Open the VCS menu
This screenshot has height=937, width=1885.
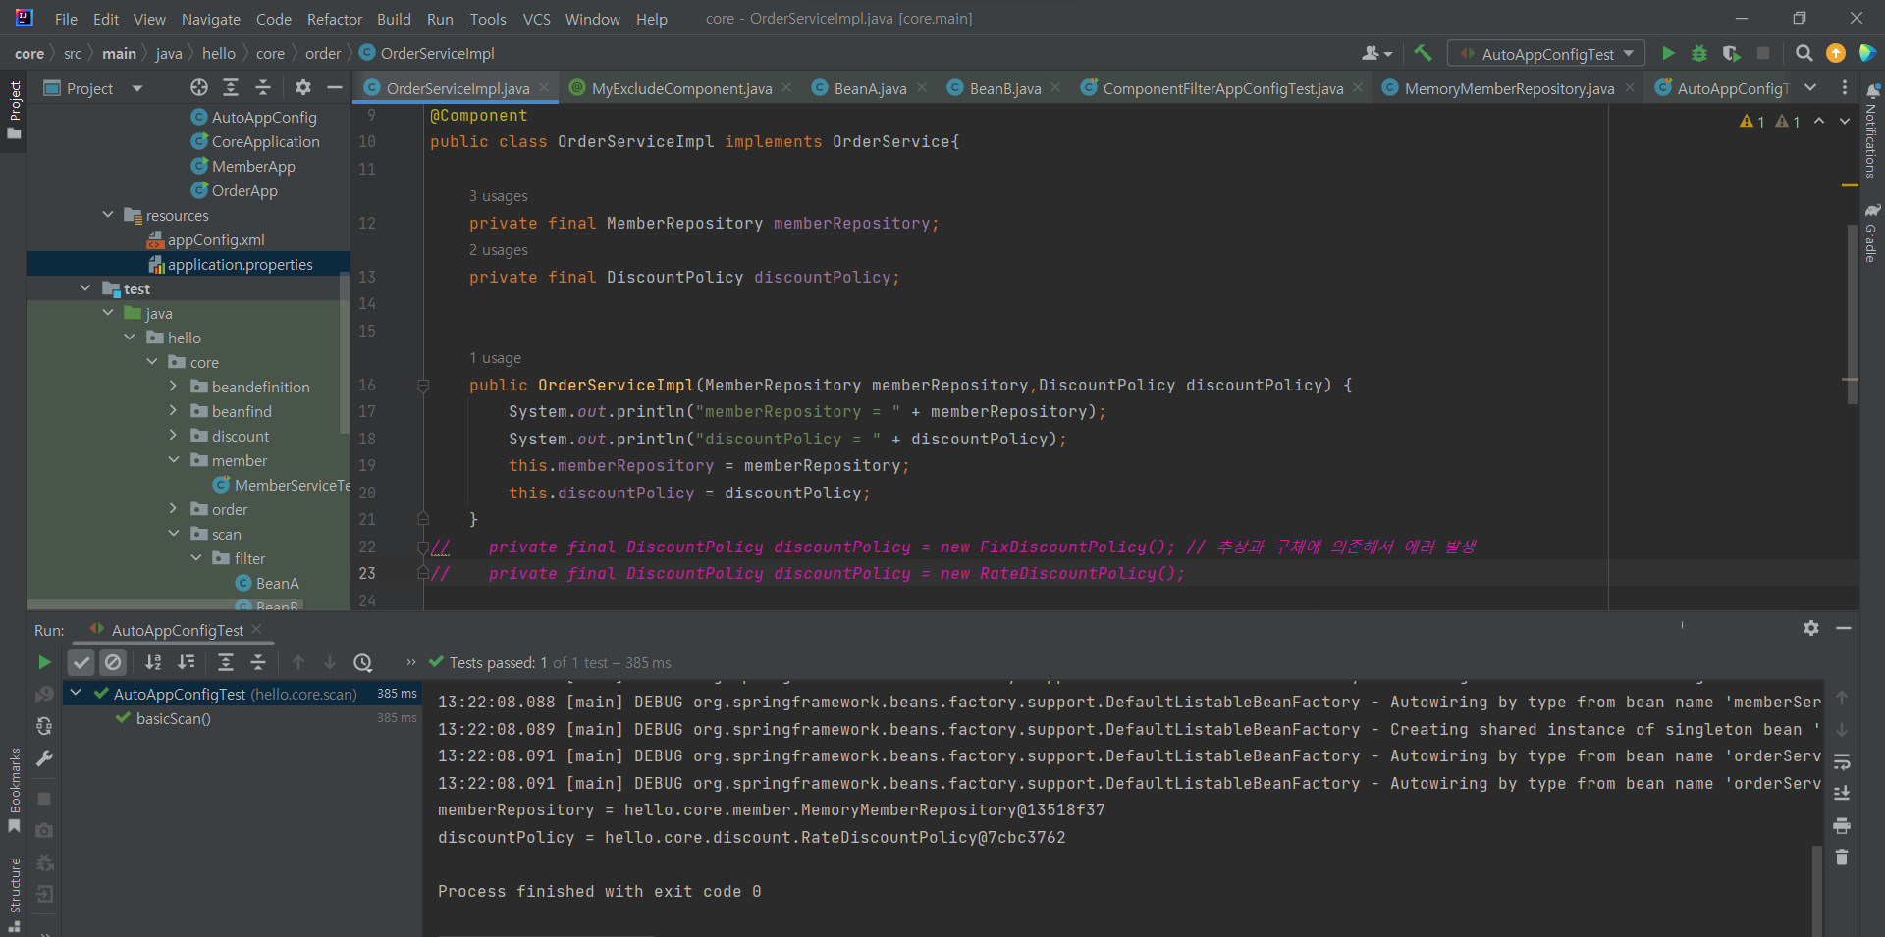click(x=536, y=19)
